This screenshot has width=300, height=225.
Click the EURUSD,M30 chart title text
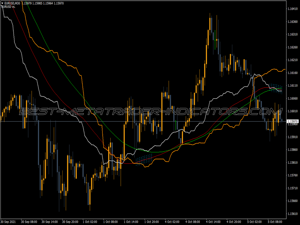point(12,3)
